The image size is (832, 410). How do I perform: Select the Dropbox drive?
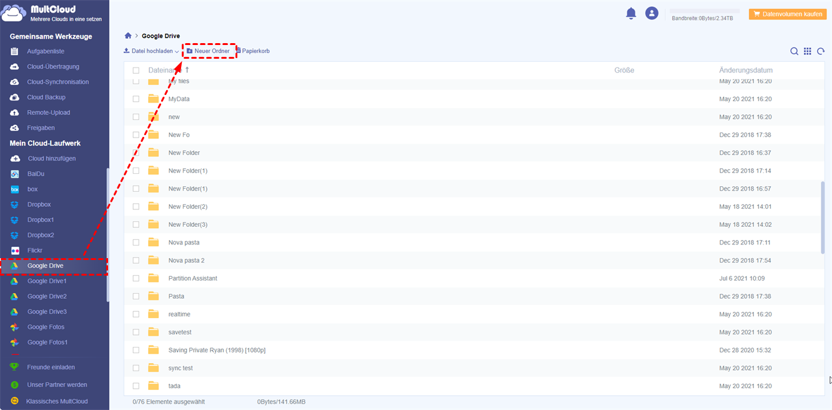[x=39, y=204]
